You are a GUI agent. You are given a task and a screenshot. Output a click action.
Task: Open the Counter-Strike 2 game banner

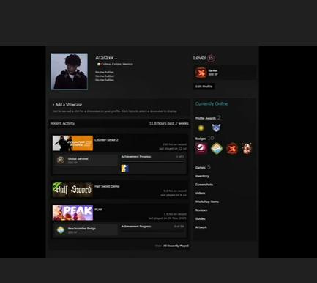point(72,143)
